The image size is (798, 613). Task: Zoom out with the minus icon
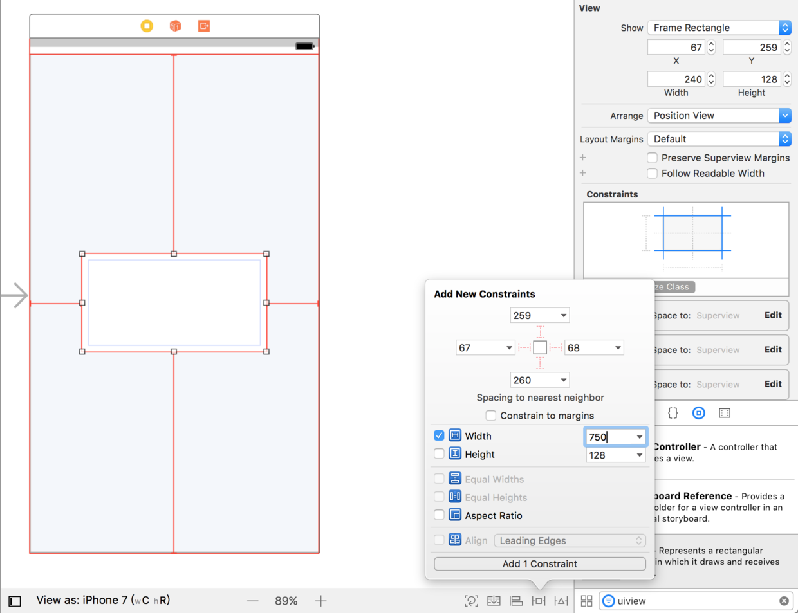[x=253, y=601]
